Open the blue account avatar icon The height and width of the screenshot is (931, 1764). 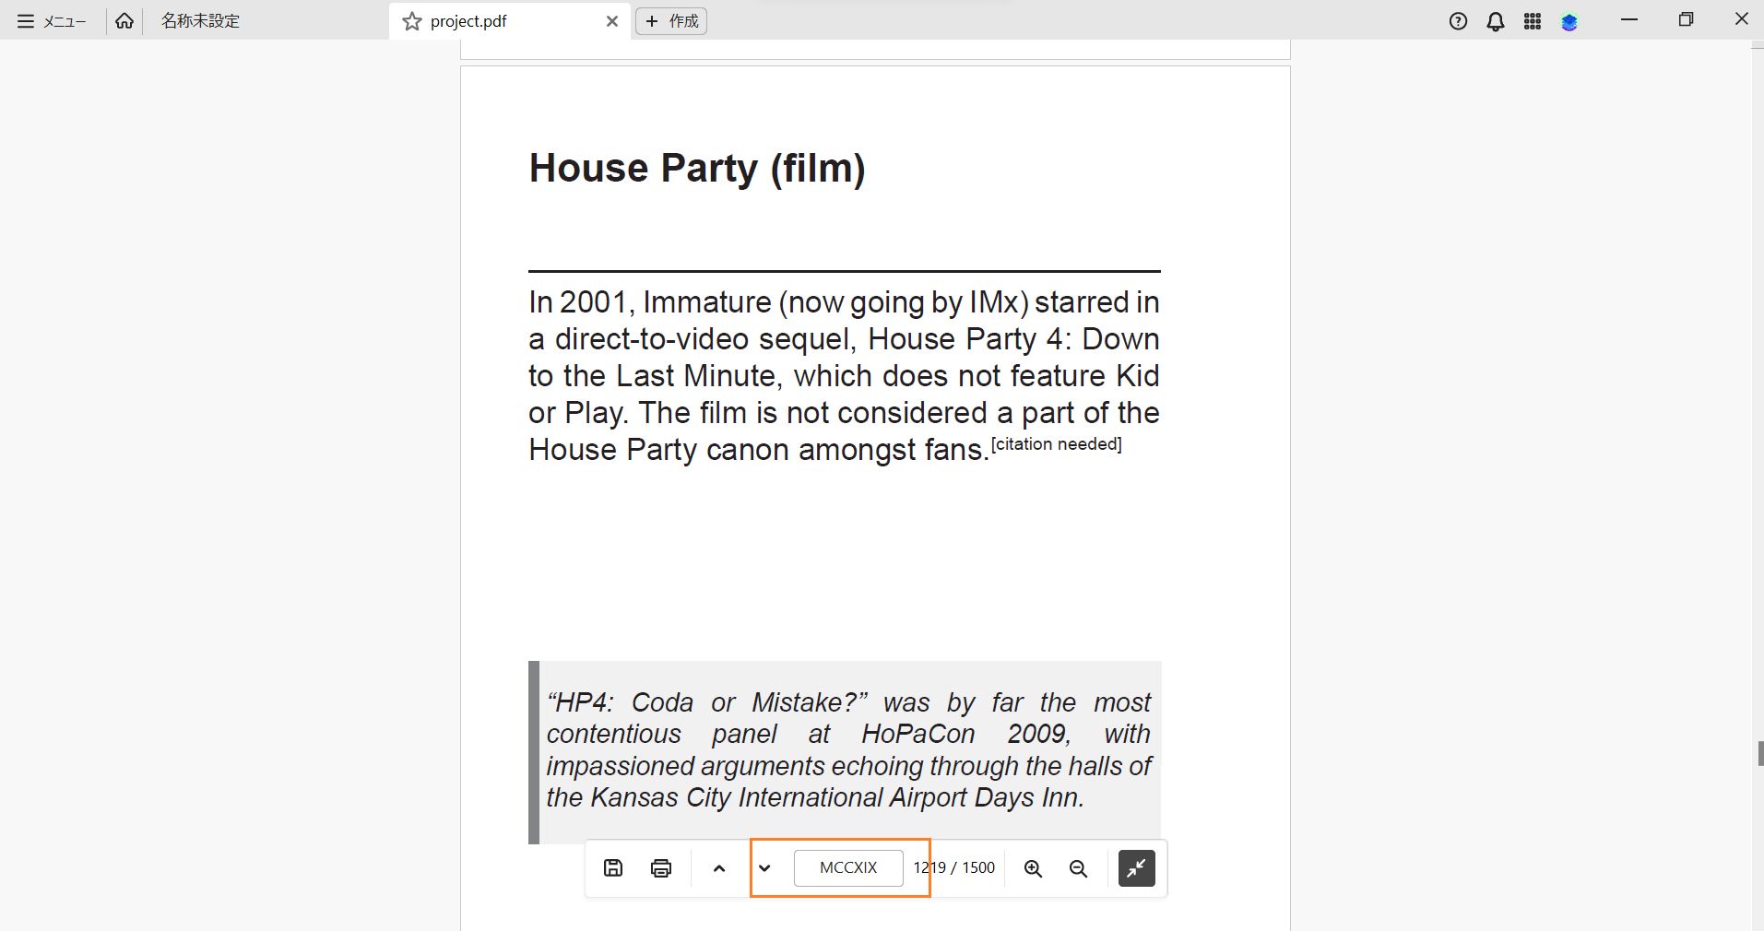tap(1569, 22)
